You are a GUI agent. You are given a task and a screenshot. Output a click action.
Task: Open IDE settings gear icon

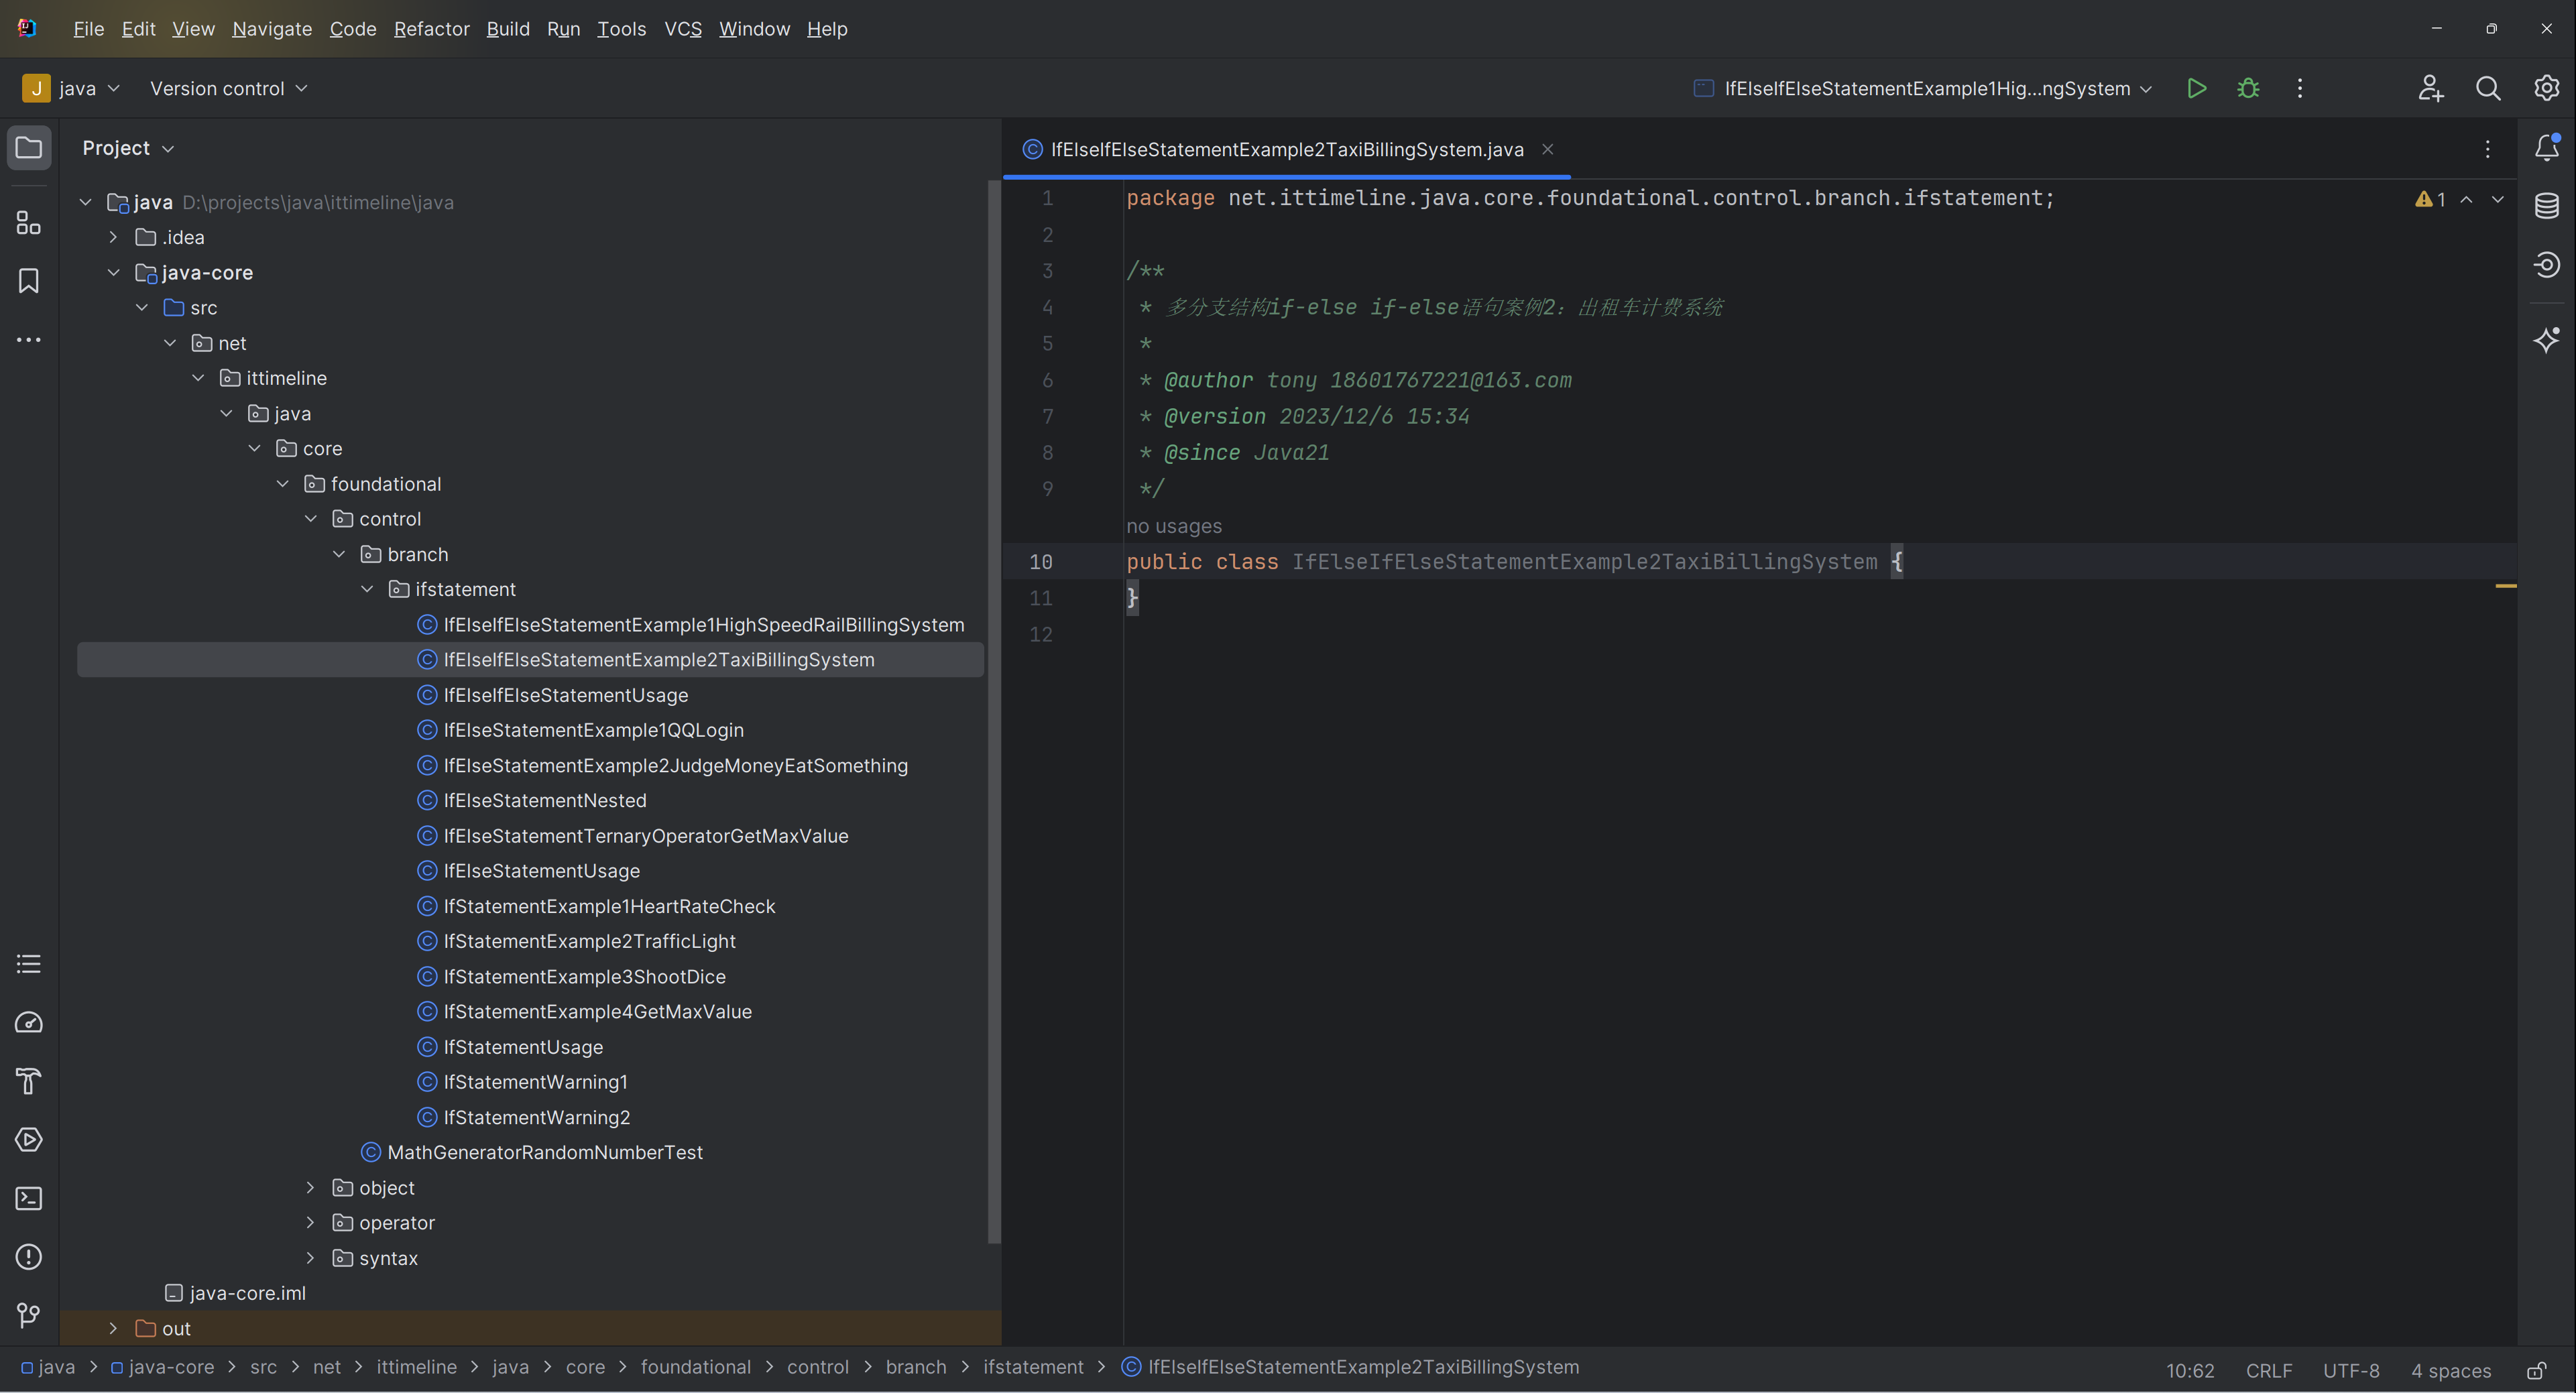pyautogui.click(x=2546, y=88)
